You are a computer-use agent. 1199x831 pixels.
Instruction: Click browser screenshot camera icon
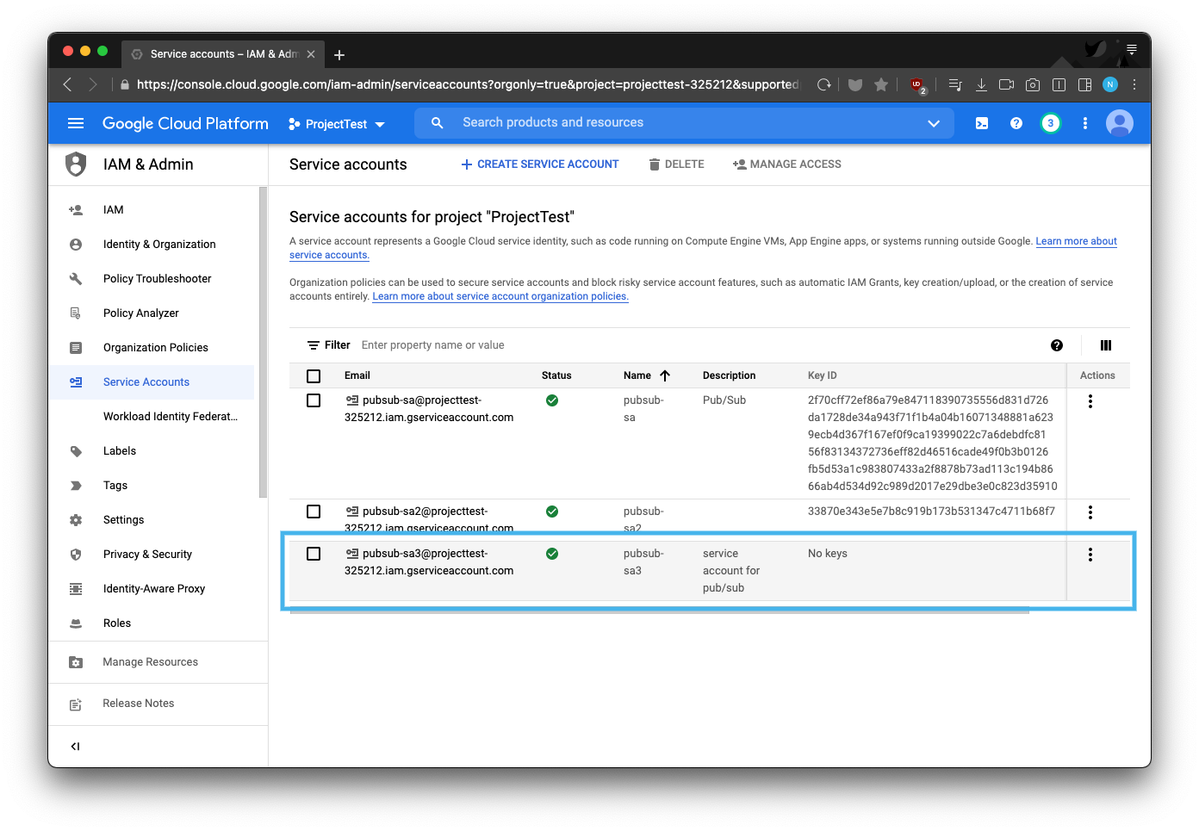click(x=1033, y=84)
